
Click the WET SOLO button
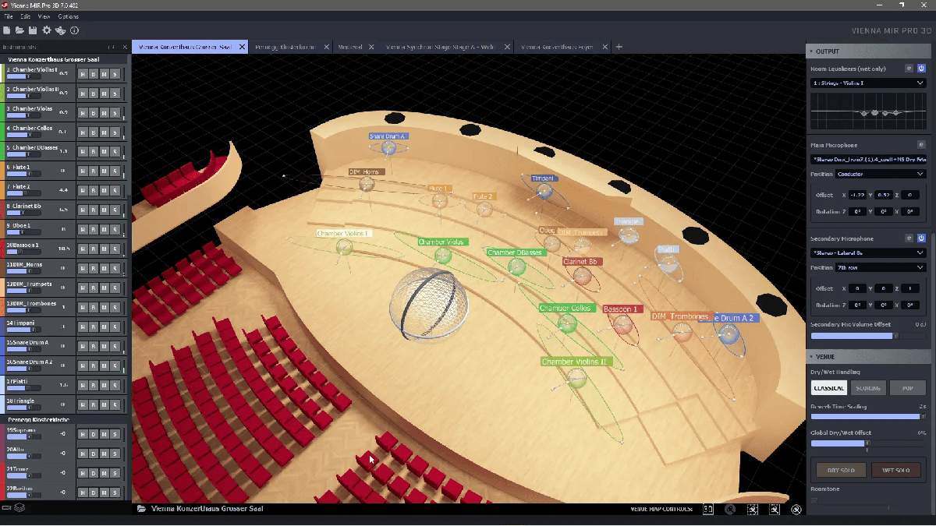pyautogui.click(x=896, y=470)
